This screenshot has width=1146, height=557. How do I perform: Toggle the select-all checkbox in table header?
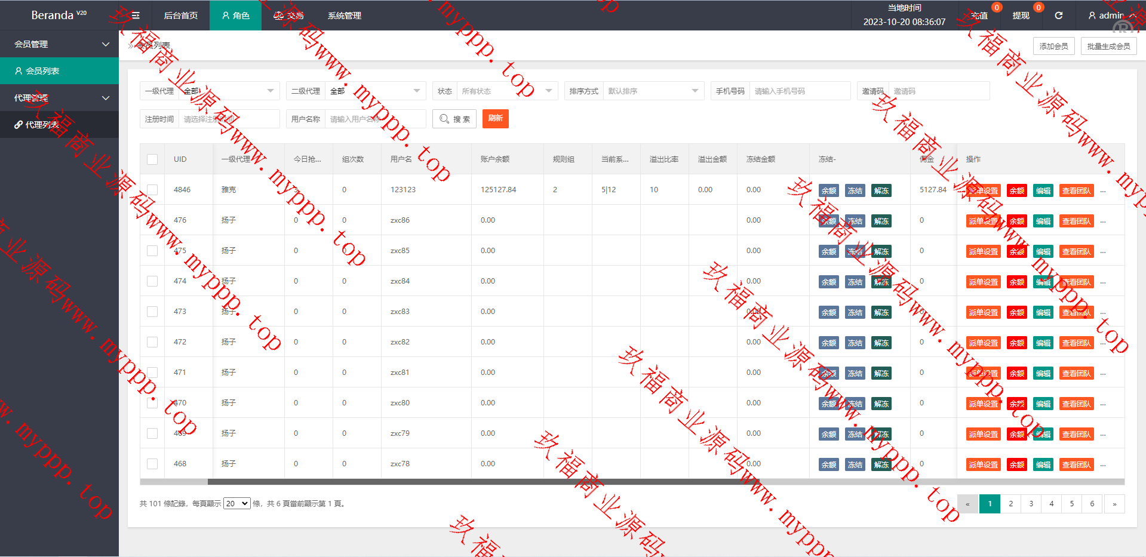[x=152, y=159]
